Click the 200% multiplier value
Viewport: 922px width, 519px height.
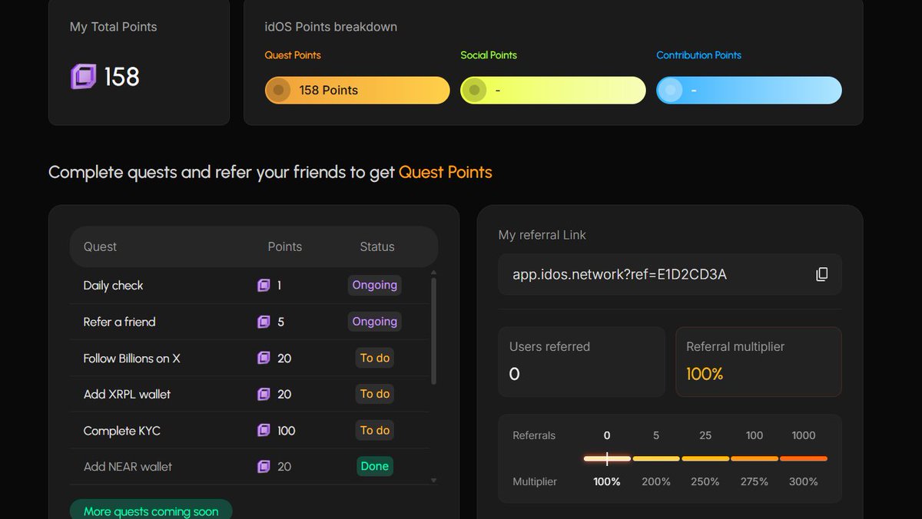(656, 481)
